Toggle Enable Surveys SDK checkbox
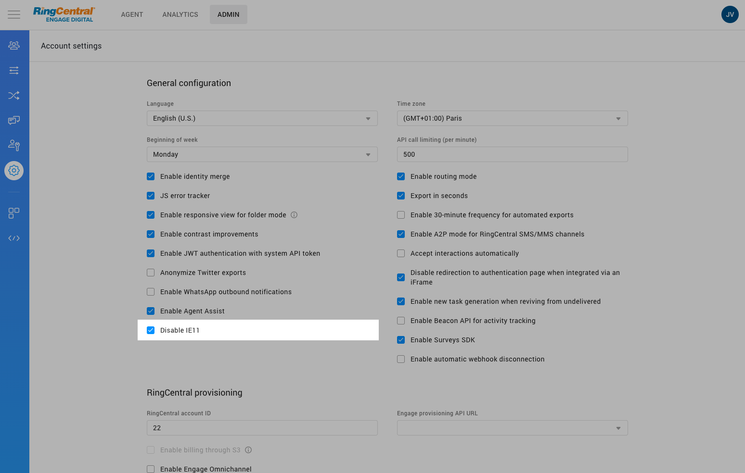Viewport: 745px width, 473px height. 401,340
